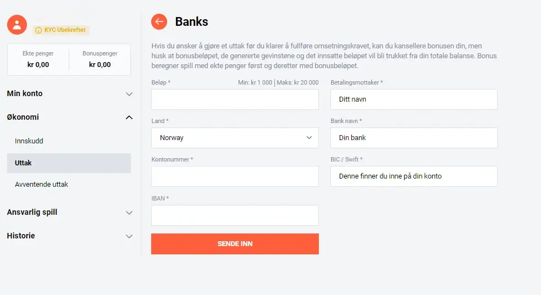Collapse the Økonomi section chevron
The width and height of the screenshot is (541, 295).
pos(129,118)
